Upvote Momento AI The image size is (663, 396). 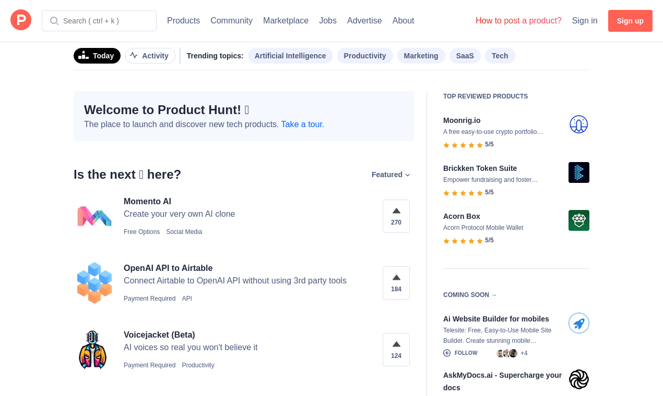click(x=396, y=216)
